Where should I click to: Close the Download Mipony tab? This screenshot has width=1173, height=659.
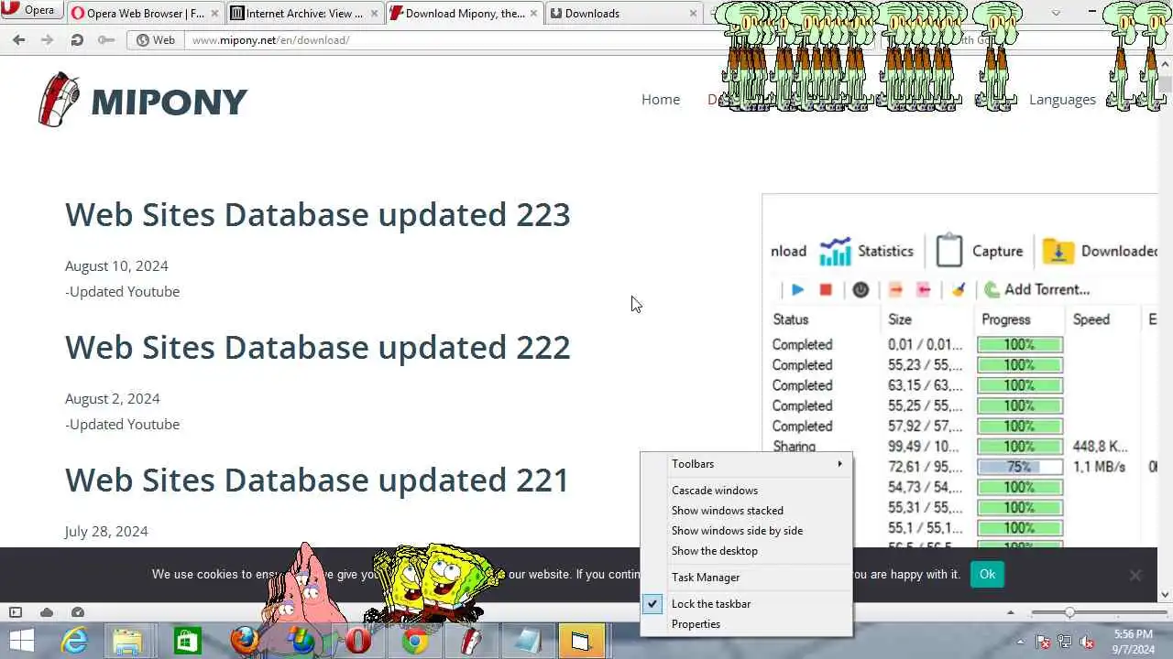tap(533, 14)
